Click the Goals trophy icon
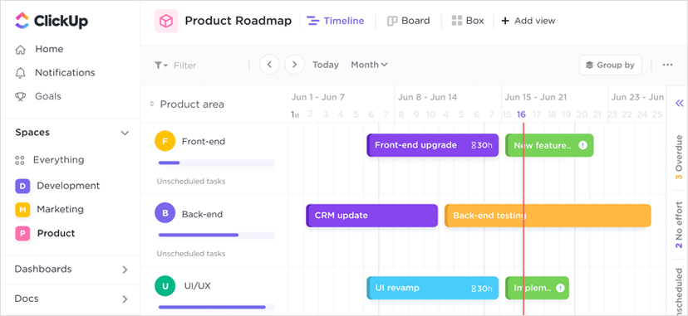This screenshot has height=316, width=688. coord(20,96)
